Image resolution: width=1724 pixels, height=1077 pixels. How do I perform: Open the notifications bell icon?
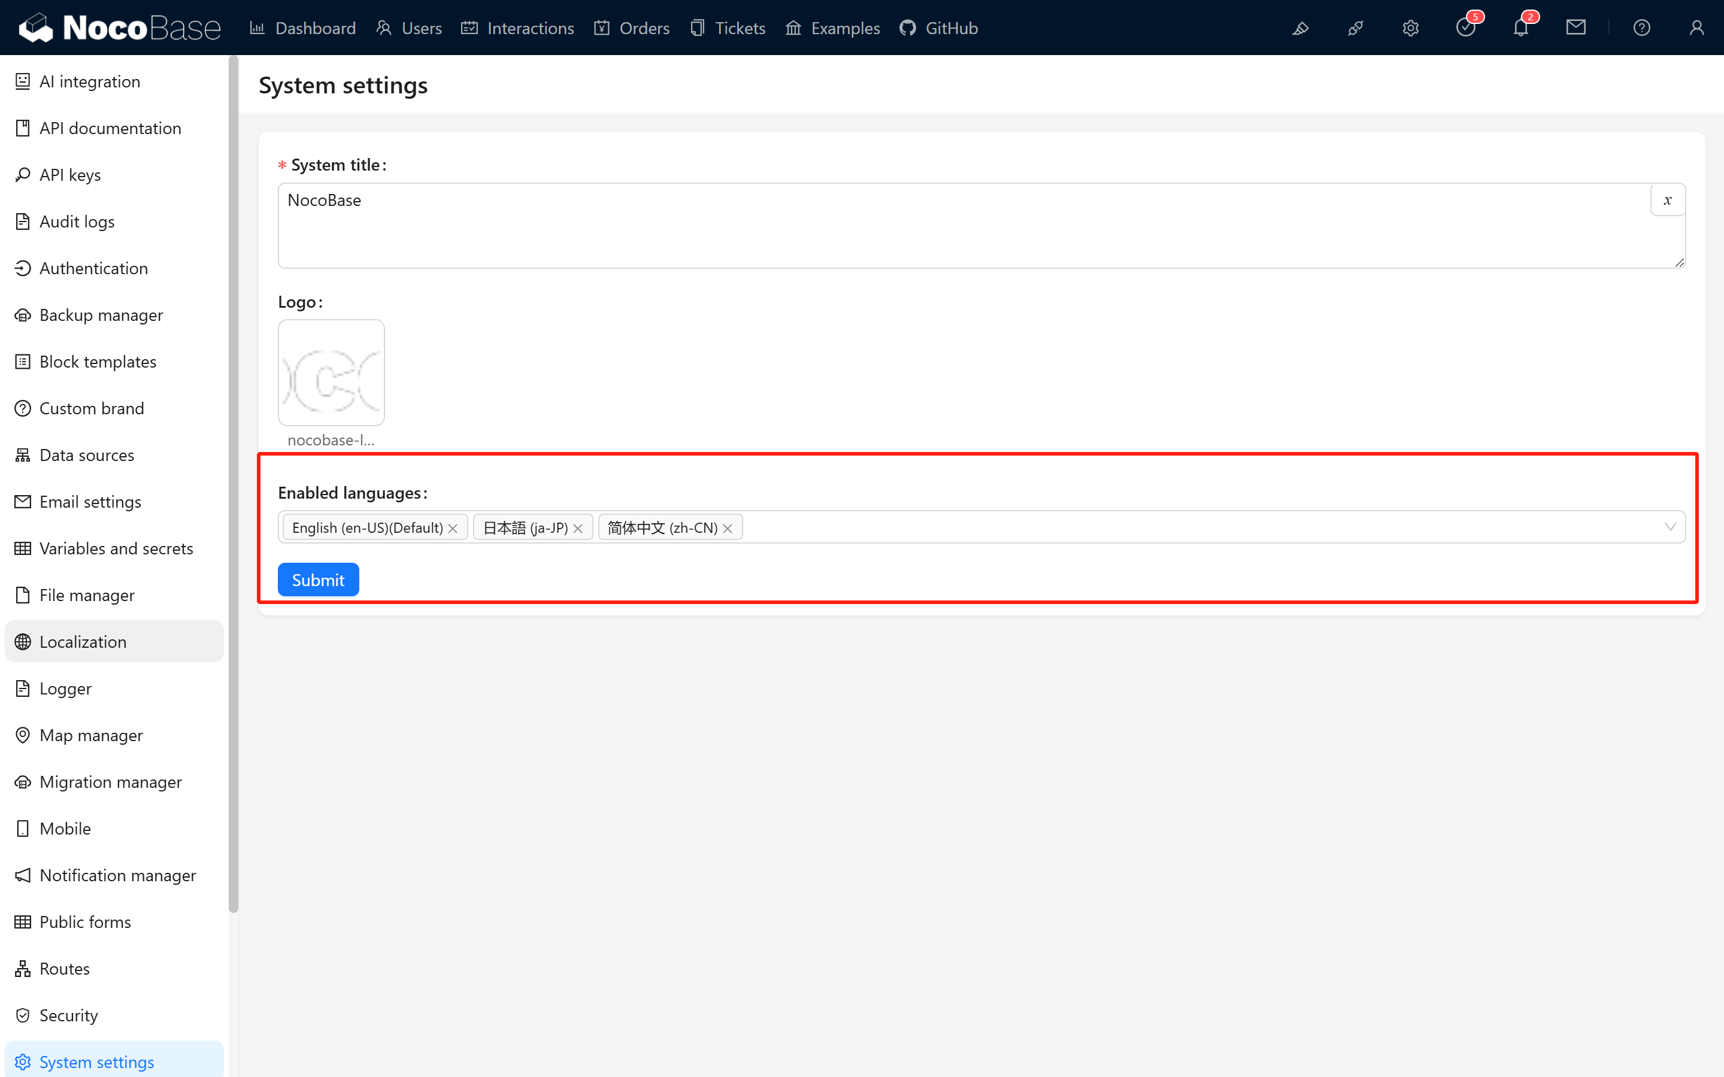tap(1520, 28)
